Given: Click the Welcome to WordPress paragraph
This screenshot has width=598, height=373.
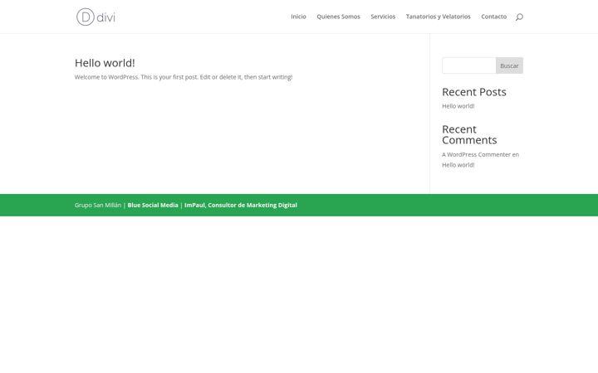Looking at the screenshot, I should tap(184, 77).
